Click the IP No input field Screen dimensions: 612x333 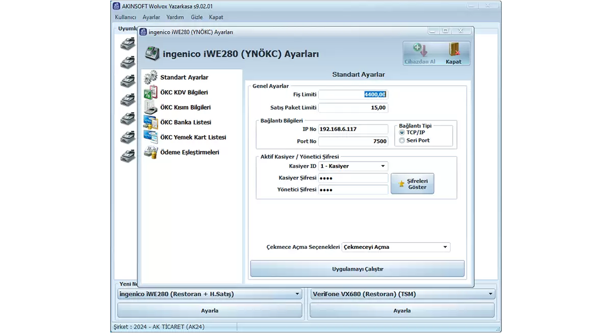click(353, 130)
